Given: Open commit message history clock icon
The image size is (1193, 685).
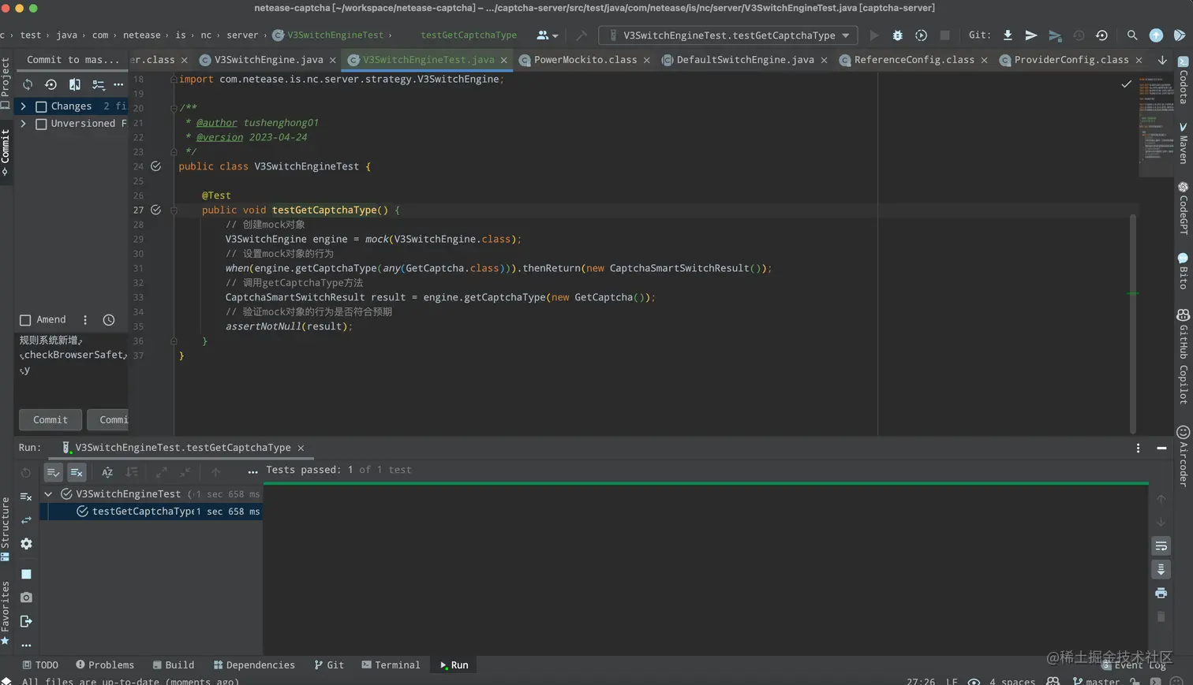Looking at the screenshot, I should point(109,320).
